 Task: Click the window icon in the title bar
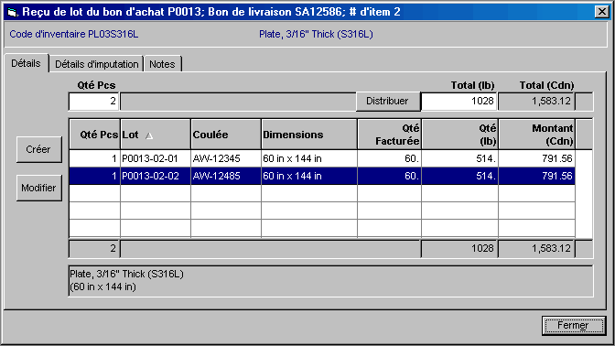pyautogui.click(x=13, y=12)
